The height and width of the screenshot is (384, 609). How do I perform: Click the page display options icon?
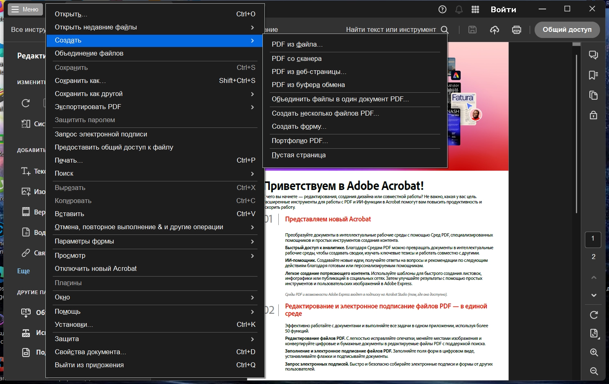coord(594,333)
